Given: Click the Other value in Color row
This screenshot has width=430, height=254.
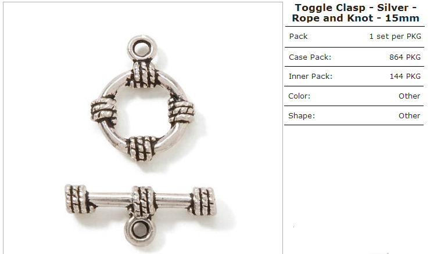Looking at the screenshot, I should click(409, 96).
